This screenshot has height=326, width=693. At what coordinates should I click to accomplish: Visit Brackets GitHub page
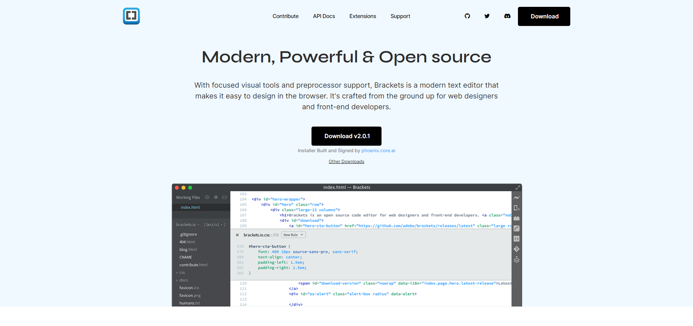click(467, 16)
